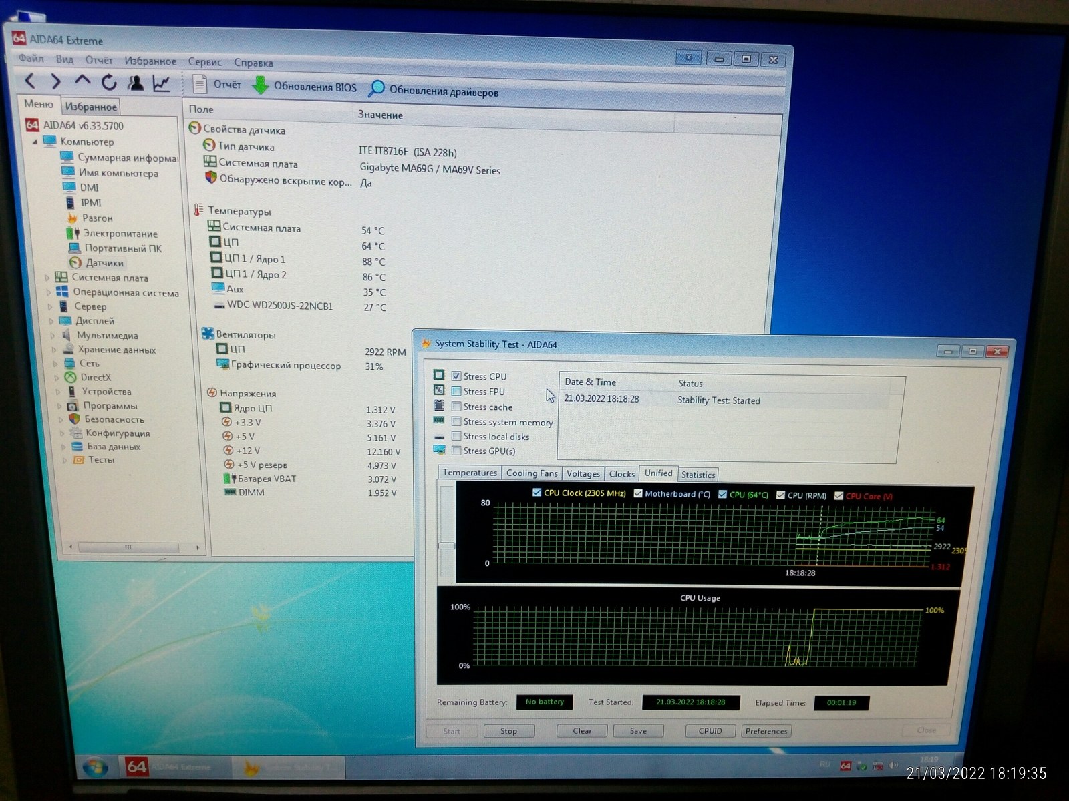The image size is (1069, 801).
Task: Enable the Stress cache checkbox
Action: [456, 407]
